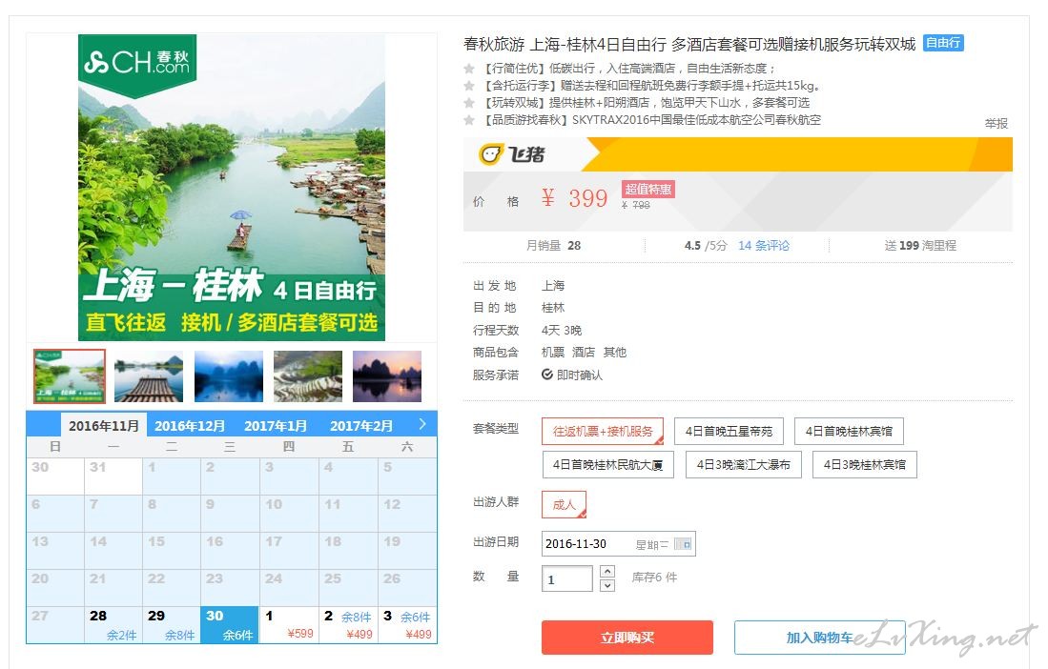Switch calendar to 2016年11月 tab

[104, 425]
